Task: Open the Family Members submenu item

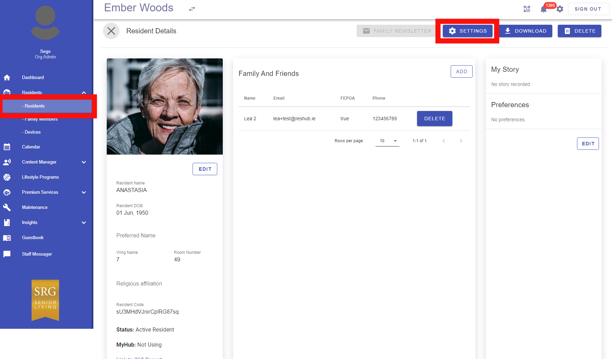Action: point(40,119)
